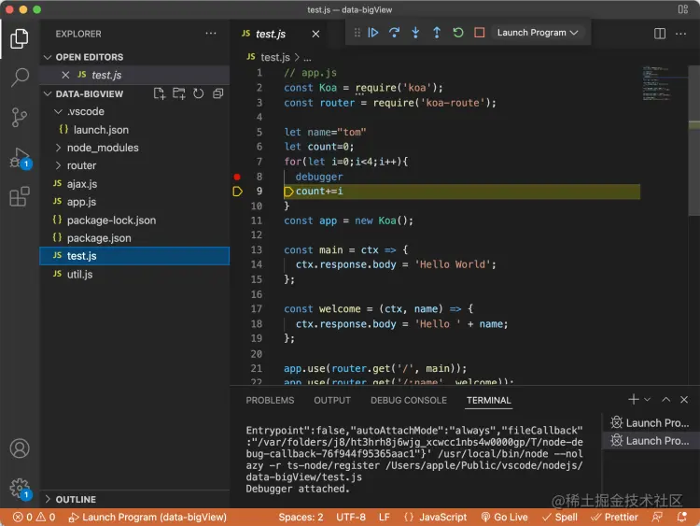Click the debug Step Into button

(415, 33)
